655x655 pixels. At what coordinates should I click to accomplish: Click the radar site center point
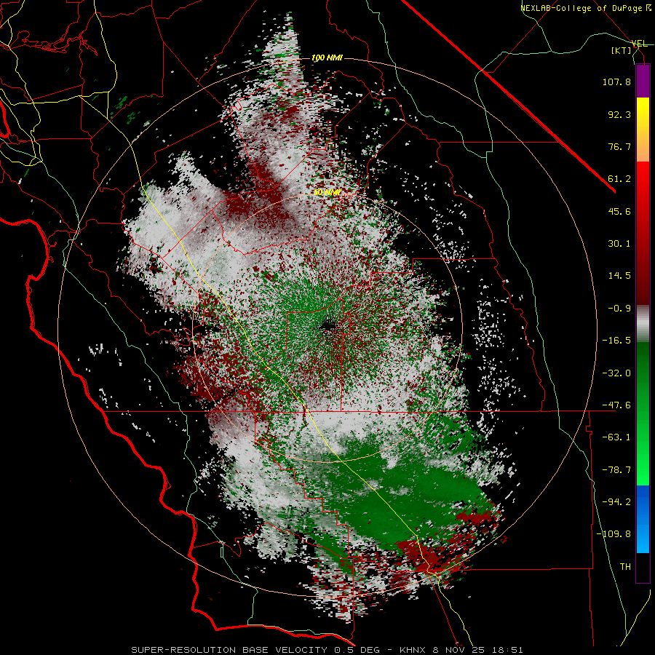click(328, 326)
